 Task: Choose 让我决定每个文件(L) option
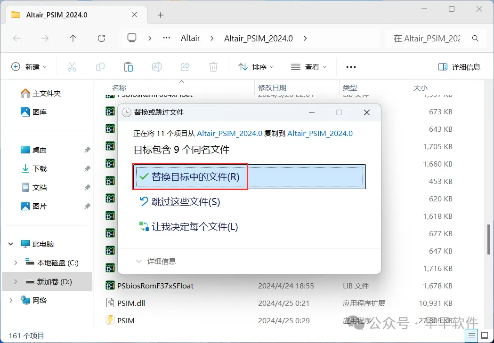coord(188,227)
